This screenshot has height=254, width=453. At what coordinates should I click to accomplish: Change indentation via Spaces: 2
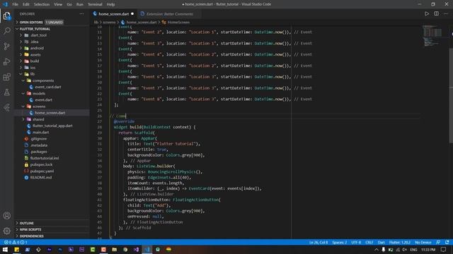pyautogui.click(x=340, y=242)
